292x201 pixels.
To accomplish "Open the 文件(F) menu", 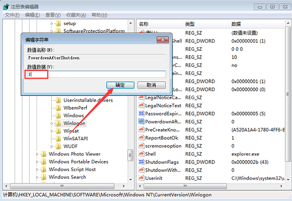I will click(12, 15).
